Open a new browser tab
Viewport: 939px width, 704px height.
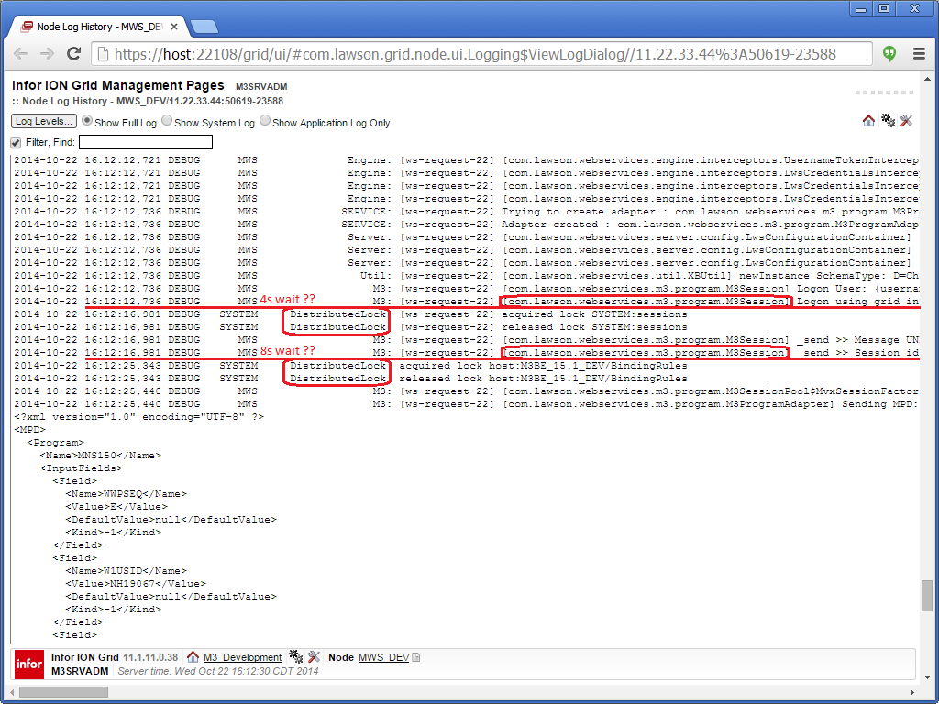click(x=204, y=27)
